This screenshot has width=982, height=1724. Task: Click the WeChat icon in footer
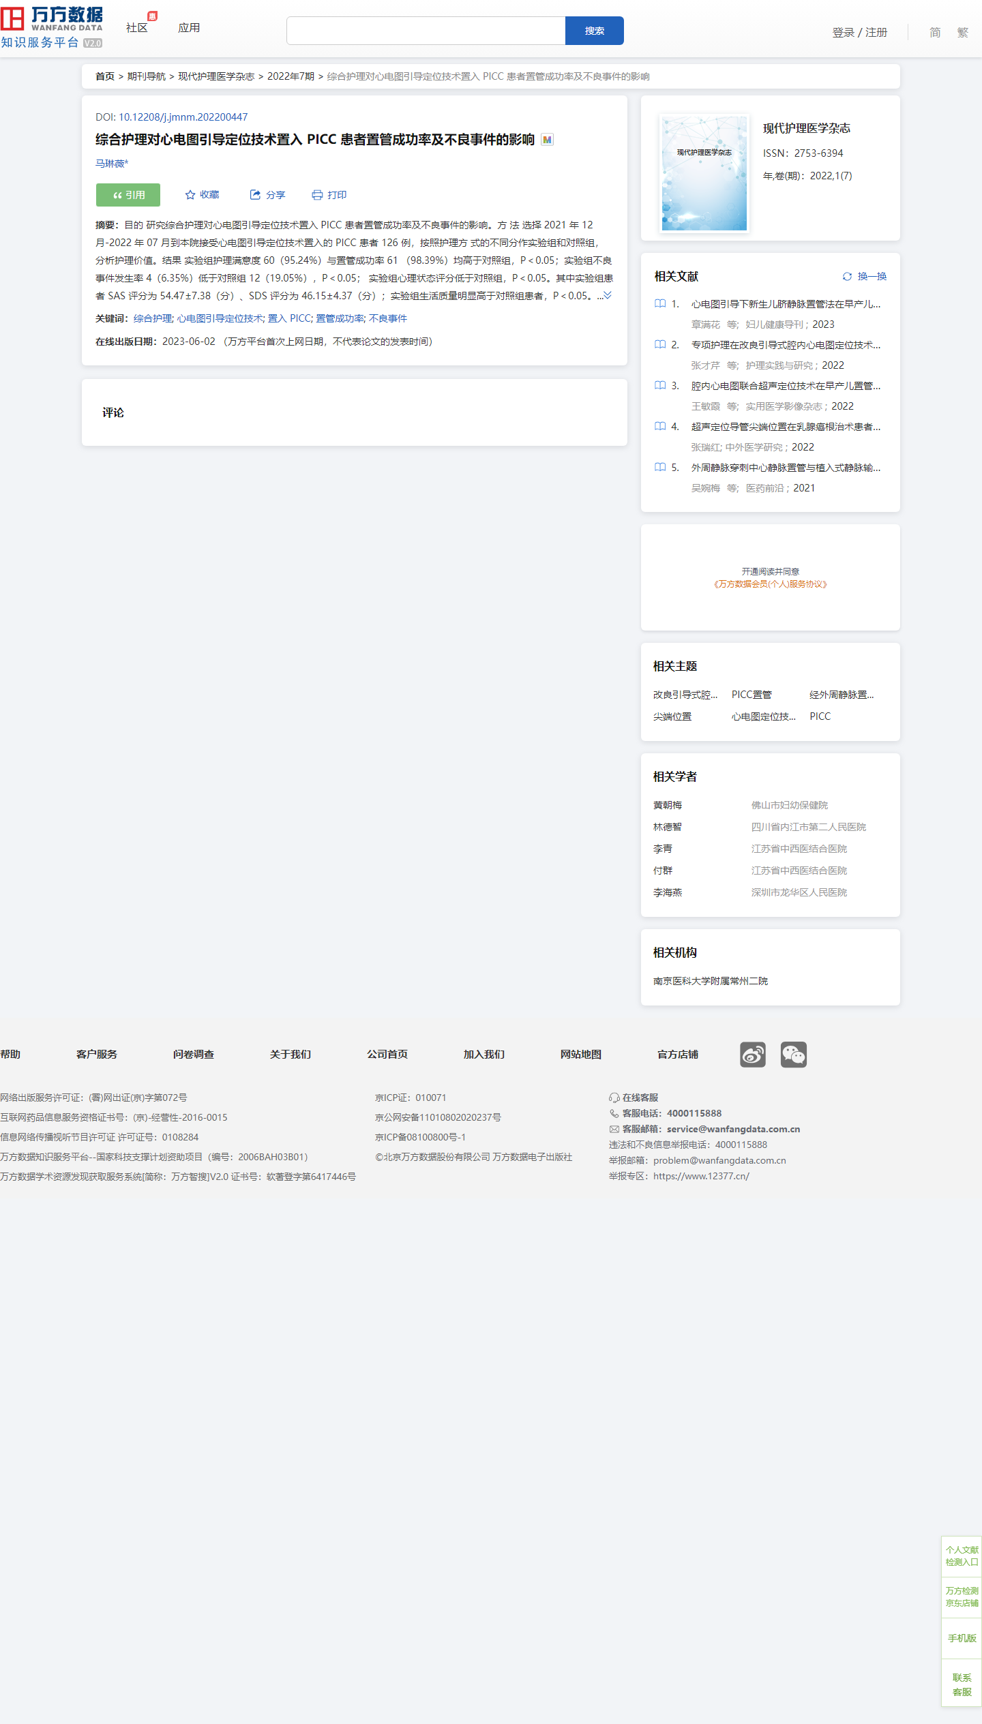pos(794,1055)
